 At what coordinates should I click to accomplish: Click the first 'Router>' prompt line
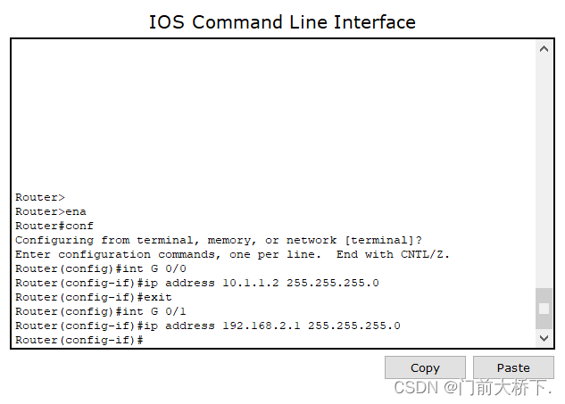40,197
